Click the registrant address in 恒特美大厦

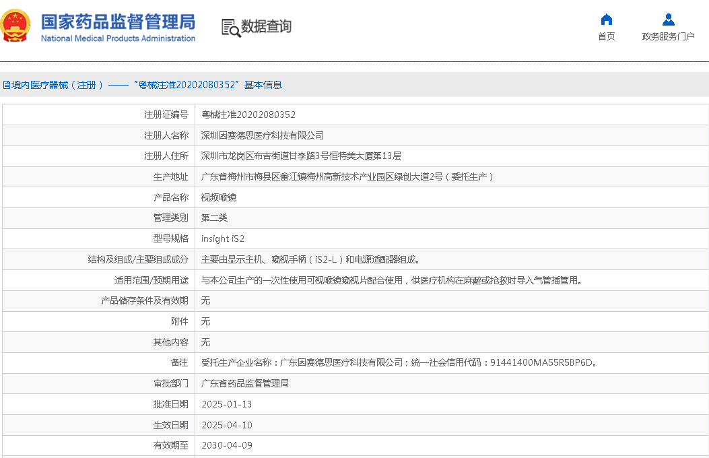(301, 156)
